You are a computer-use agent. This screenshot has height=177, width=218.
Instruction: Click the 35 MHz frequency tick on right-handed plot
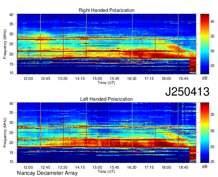(12, 24)
